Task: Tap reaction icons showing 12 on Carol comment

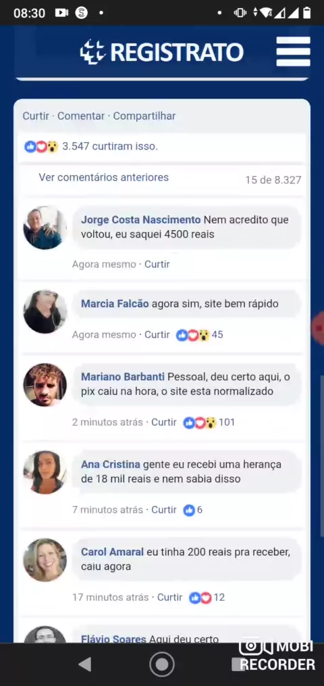Action: point(200,597)
